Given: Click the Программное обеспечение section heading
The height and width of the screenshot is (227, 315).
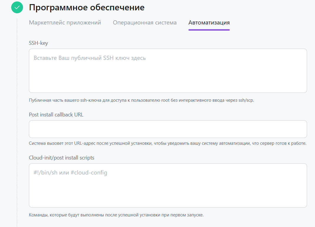Looking at the screenshot, I should point(87,7).
